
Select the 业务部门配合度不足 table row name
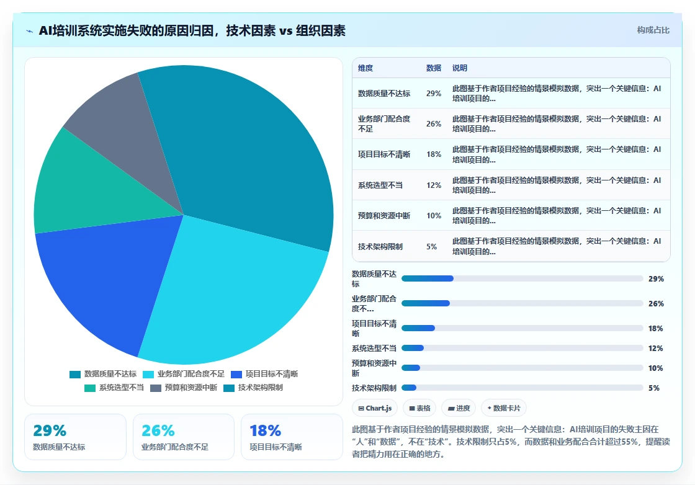384,123
